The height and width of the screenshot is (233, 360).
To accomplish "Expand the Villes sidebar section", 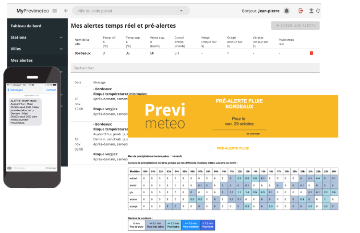I will pyautogui.click(x=61, y=49).
